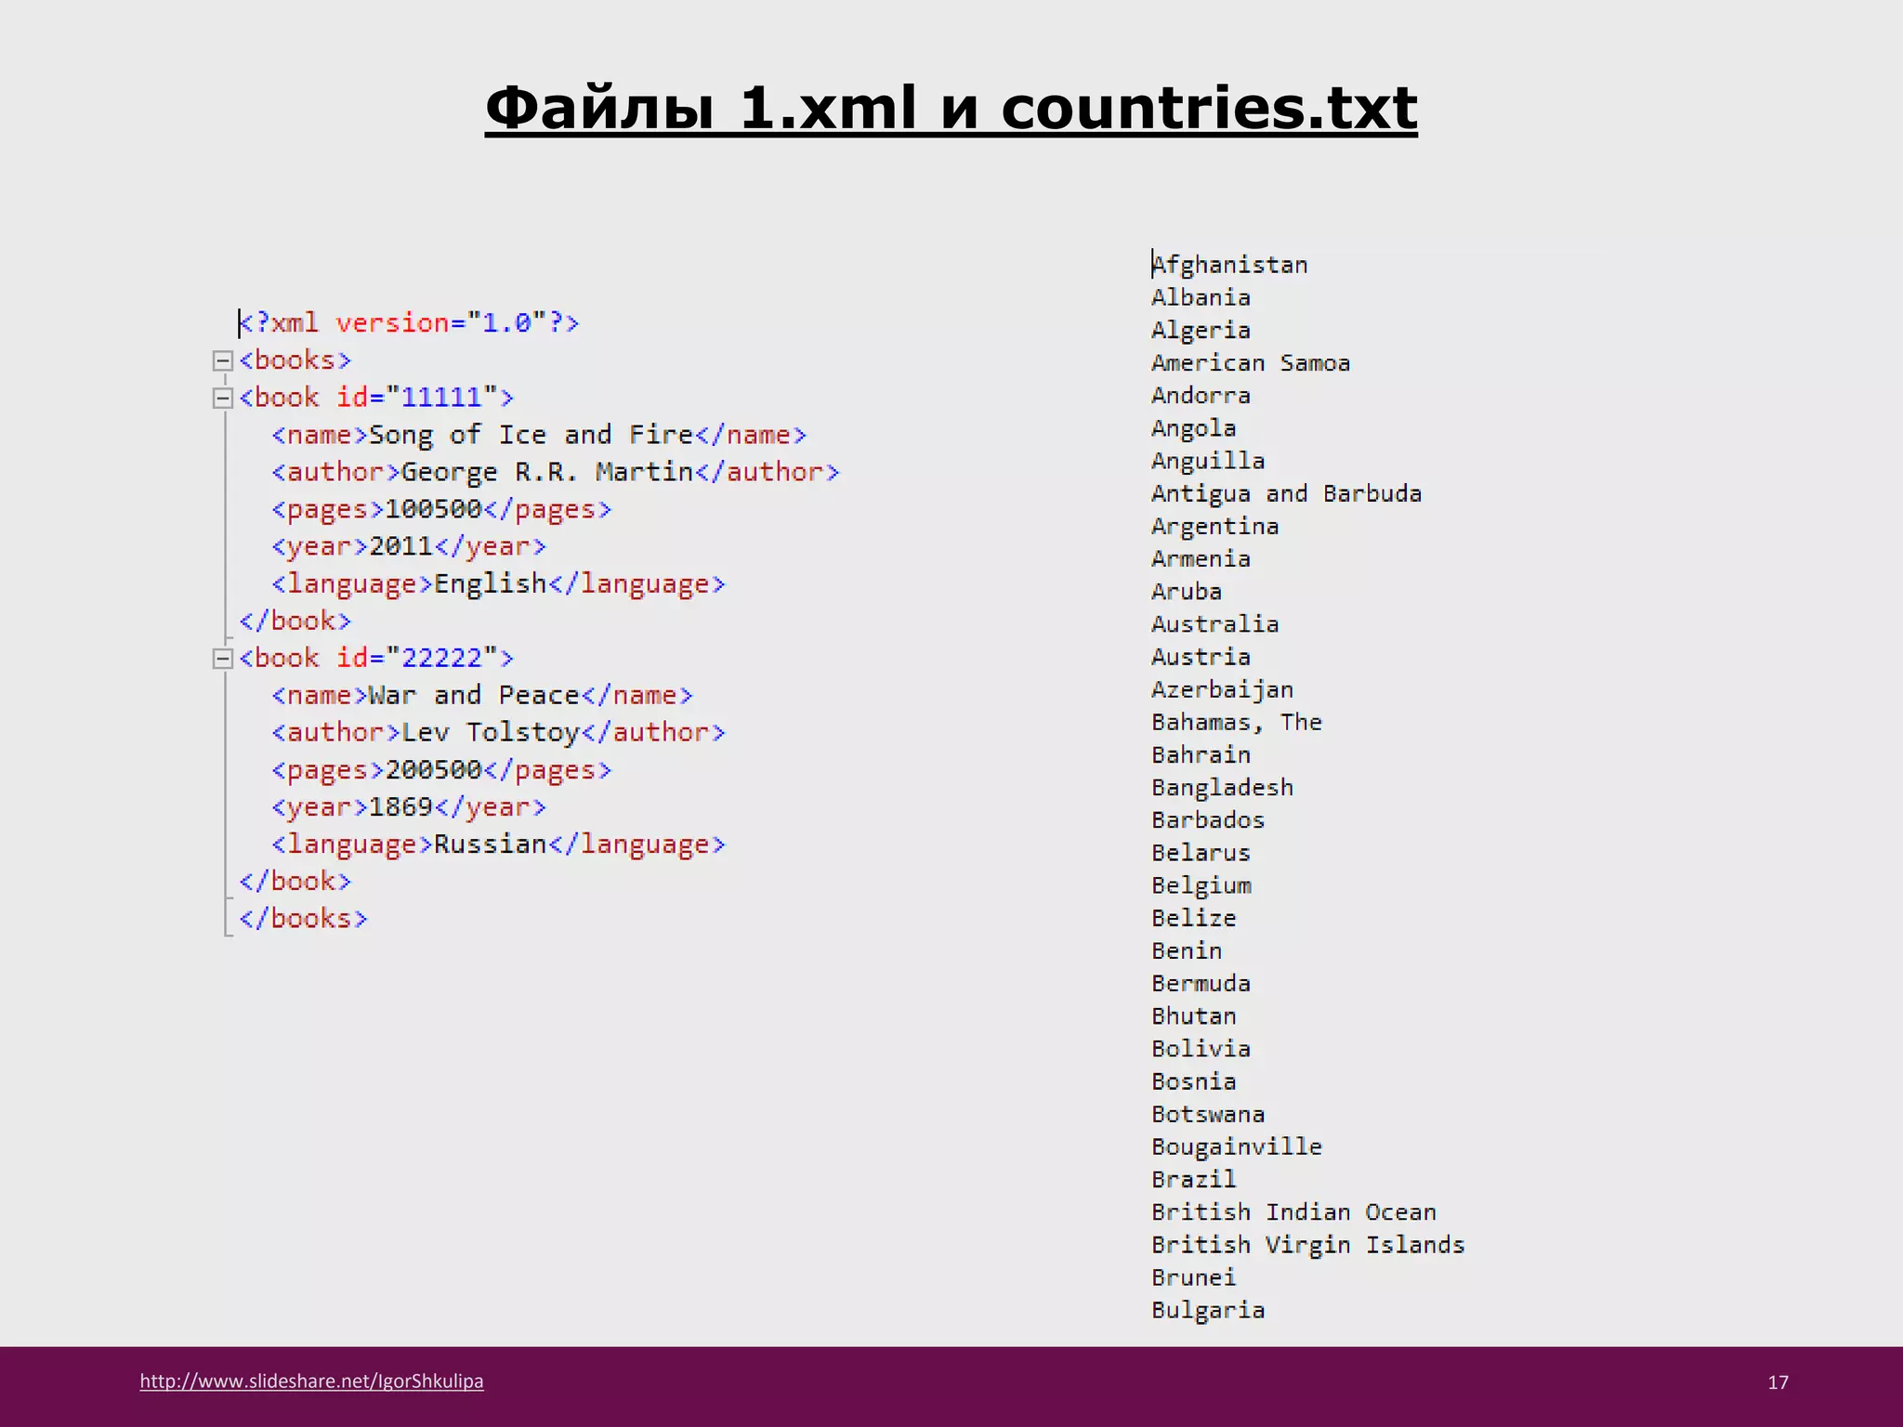Screen dimensions: 1903x1427
Task: Click the pages line with 200500
Action: pyautogui.click(x=441, y=769)
